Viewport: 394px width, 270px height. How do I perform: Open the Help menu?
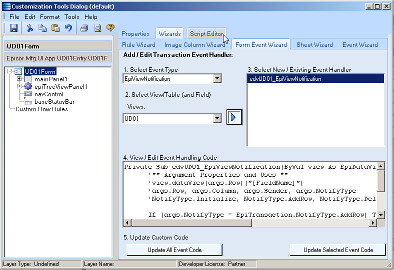tap(90, 17)
